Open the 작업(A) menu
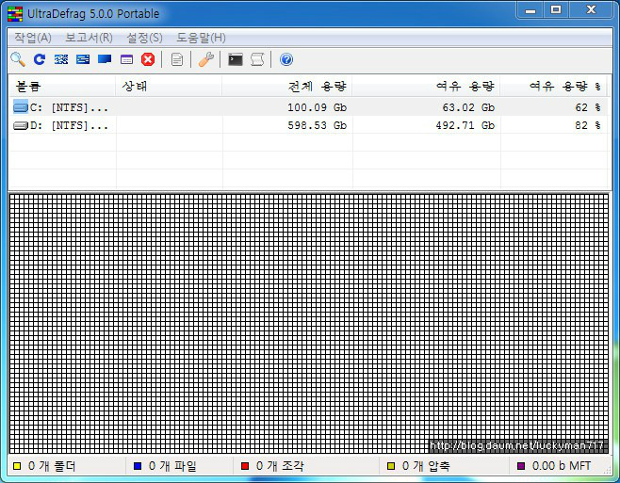This screenshot has height=483, width=620. [x=33, y=38]
